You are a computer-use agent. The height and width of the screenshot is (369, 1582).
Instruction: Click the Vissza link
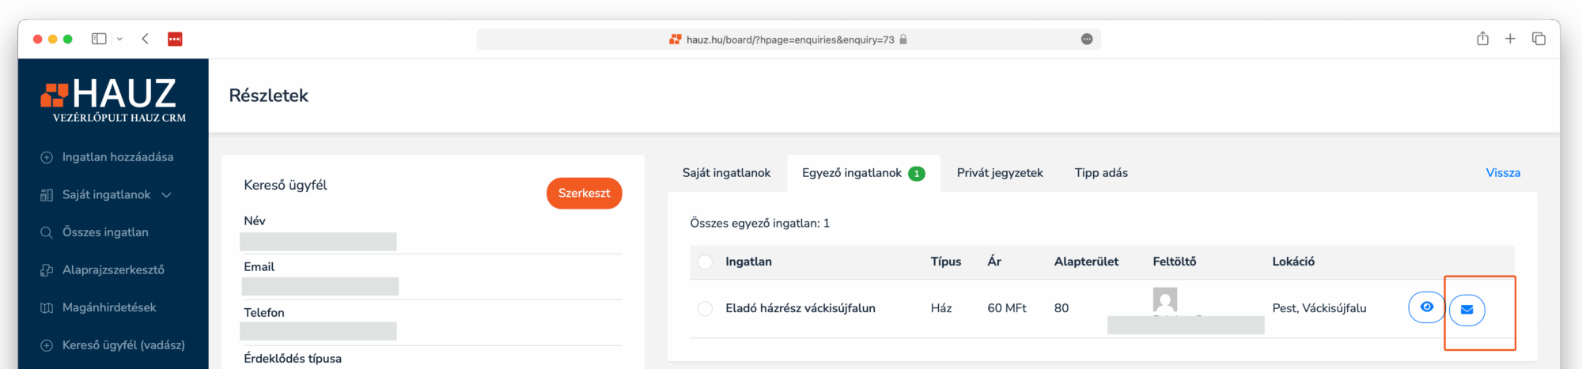tap(1503, 173)
